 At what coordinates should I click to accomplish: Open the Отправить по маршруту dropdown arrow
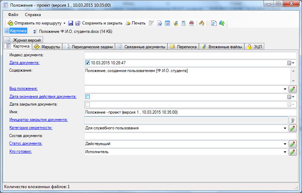coord(64,23)
